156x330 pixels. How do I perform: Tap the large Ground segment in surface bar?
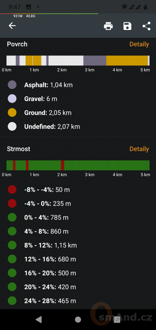click(127, 61)
